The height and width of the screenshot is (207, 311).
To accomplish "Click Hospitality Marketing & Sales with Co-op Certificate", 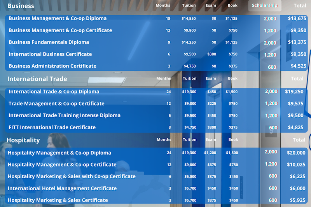I will 72,176.
